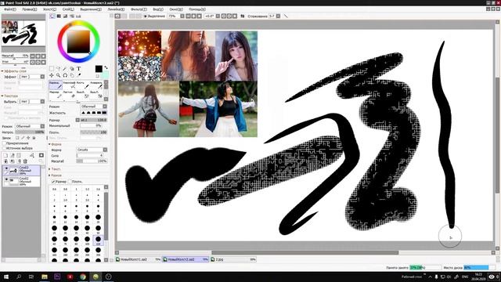Image resolution: width=501 pixels, height=282 pixels.
Task: Open the brush Режим dropdown
Action: (94, 107)
